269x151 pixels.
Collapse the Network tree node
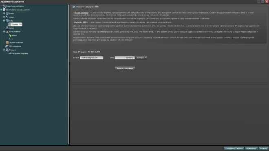pyautogui.click(x=4, y=21)
